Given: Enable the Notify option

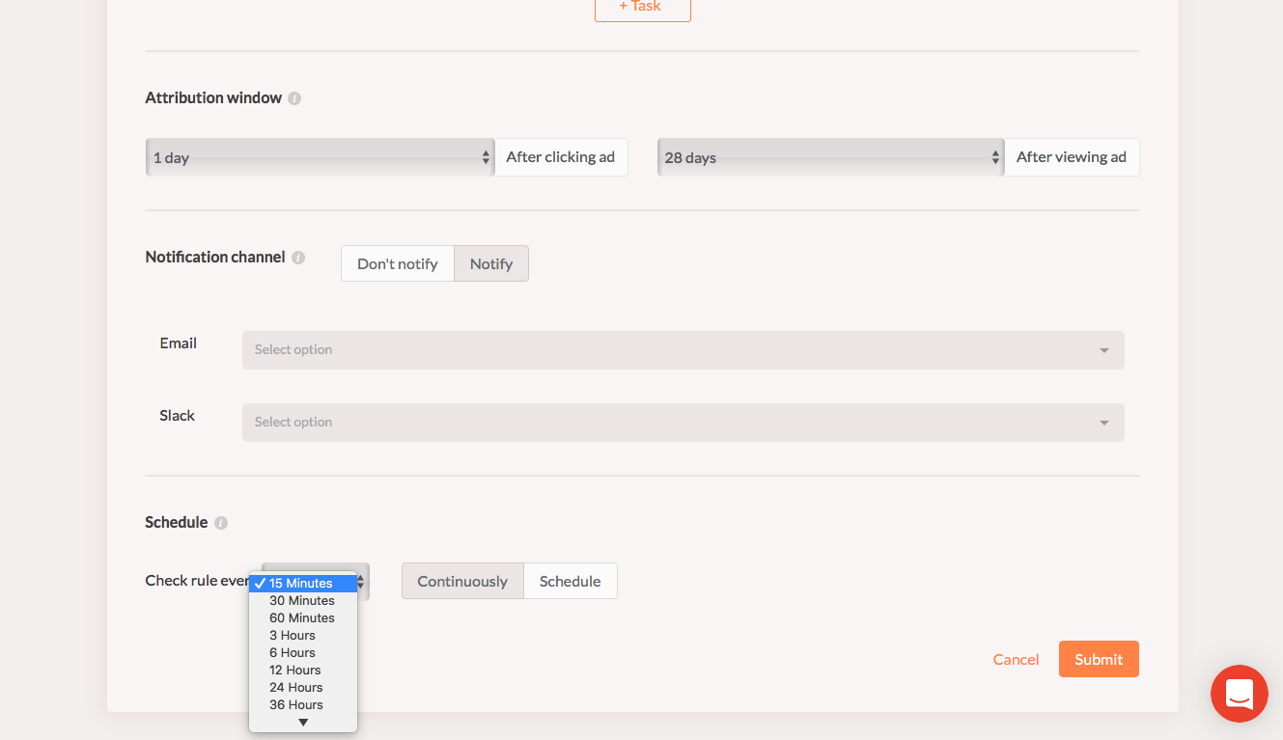Looking at the screenshot, I should click(490, 263).
